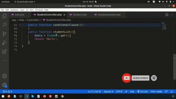Open editor More Actions menu
The height and width of the screenshot is (99, 176).
(x=172, y=15)
